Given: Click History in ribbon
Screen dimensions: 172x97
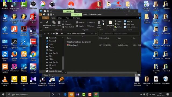Looking at the screenshot, I should coord(118,27).
